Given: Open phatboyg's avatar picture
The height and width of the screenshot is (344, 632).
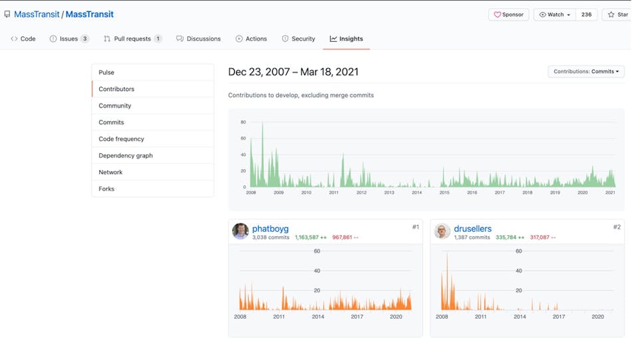Looking at the screenshot, I should [x=240, y=231].
